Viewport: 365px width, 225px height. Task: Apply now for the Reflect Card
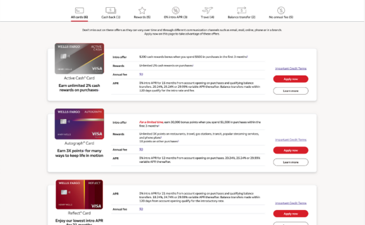pos(290,214)
